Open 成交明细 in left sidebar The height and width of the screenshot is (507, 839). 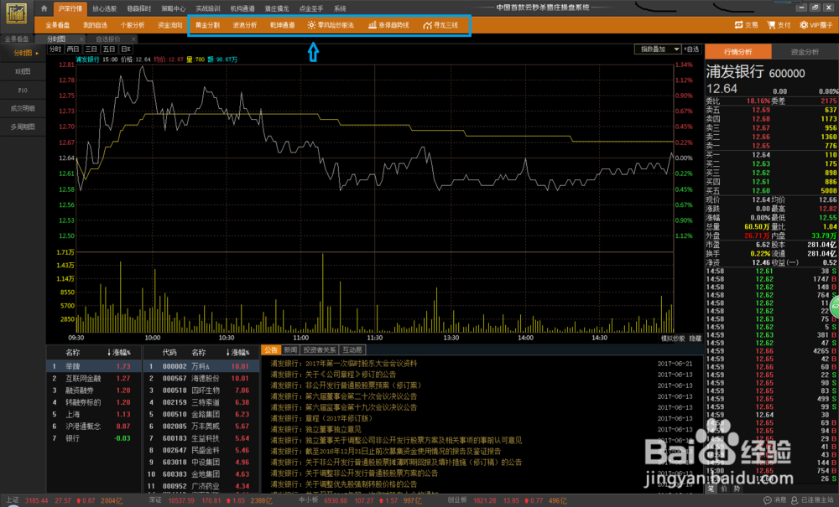23,108
